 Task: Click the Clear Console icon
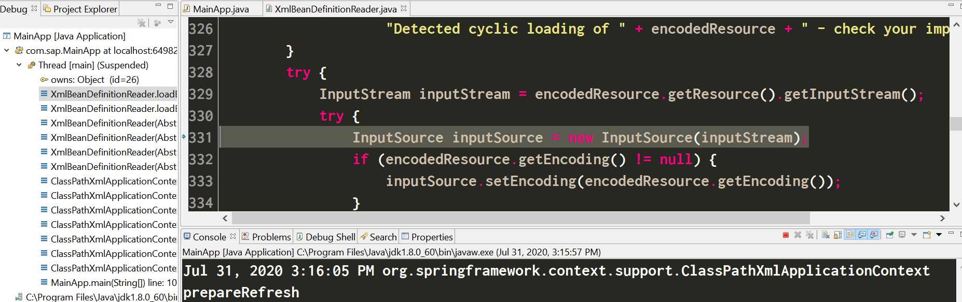click(x=826, y=235)
